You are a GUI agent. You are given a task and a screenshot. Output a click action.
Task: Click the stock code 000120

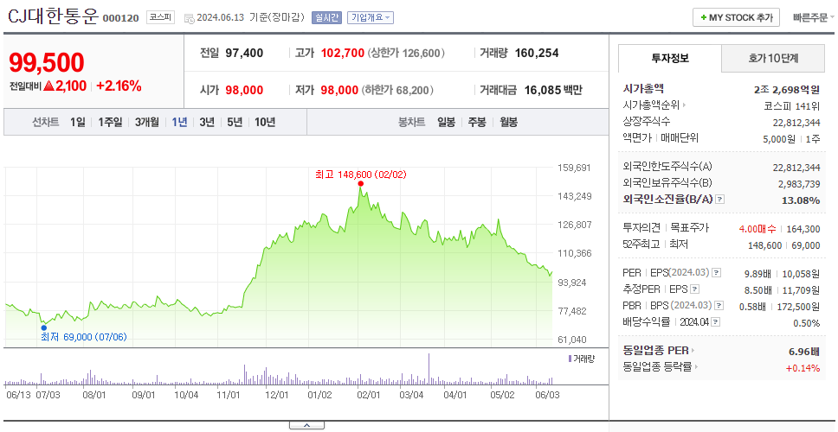tap(121, 18)
